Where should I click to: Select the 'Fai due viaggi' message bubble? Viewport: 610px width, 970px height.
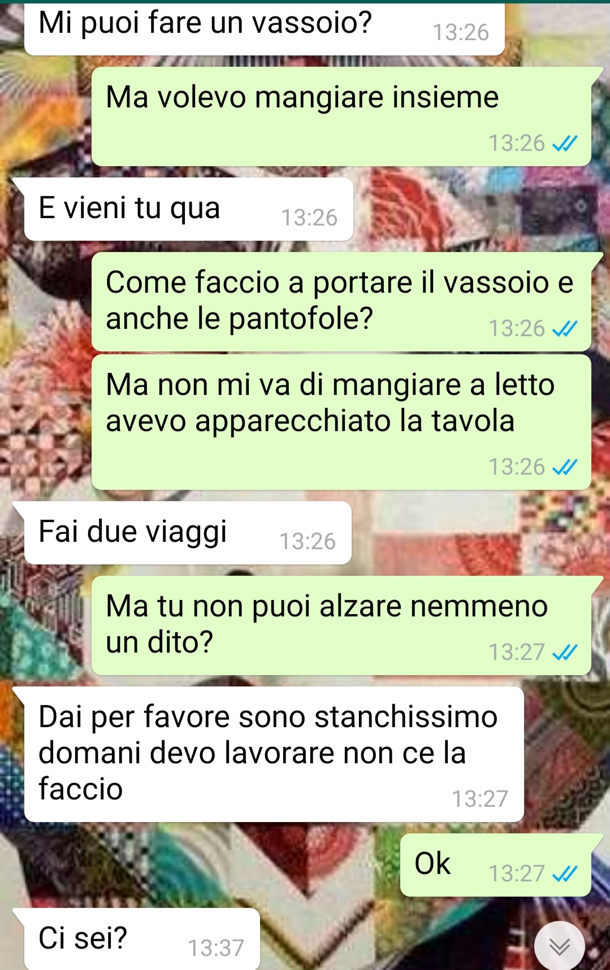point(188,533)
